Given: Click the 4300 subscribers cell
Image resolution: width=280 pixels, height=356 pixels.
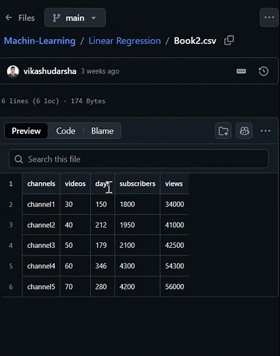Looking at the screenshot, I should click(137, 266).
